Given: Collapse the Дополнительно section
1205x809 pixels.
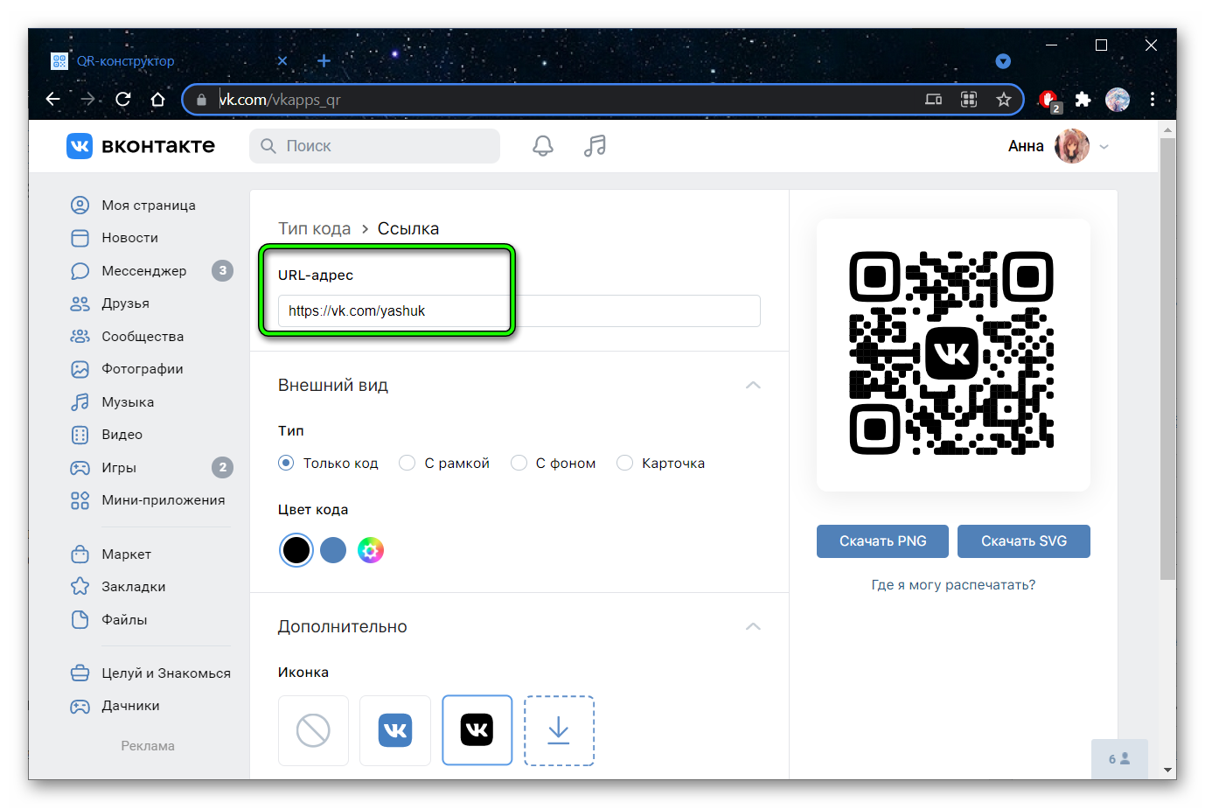Looking at the screenshot, I should coord(753,626).
